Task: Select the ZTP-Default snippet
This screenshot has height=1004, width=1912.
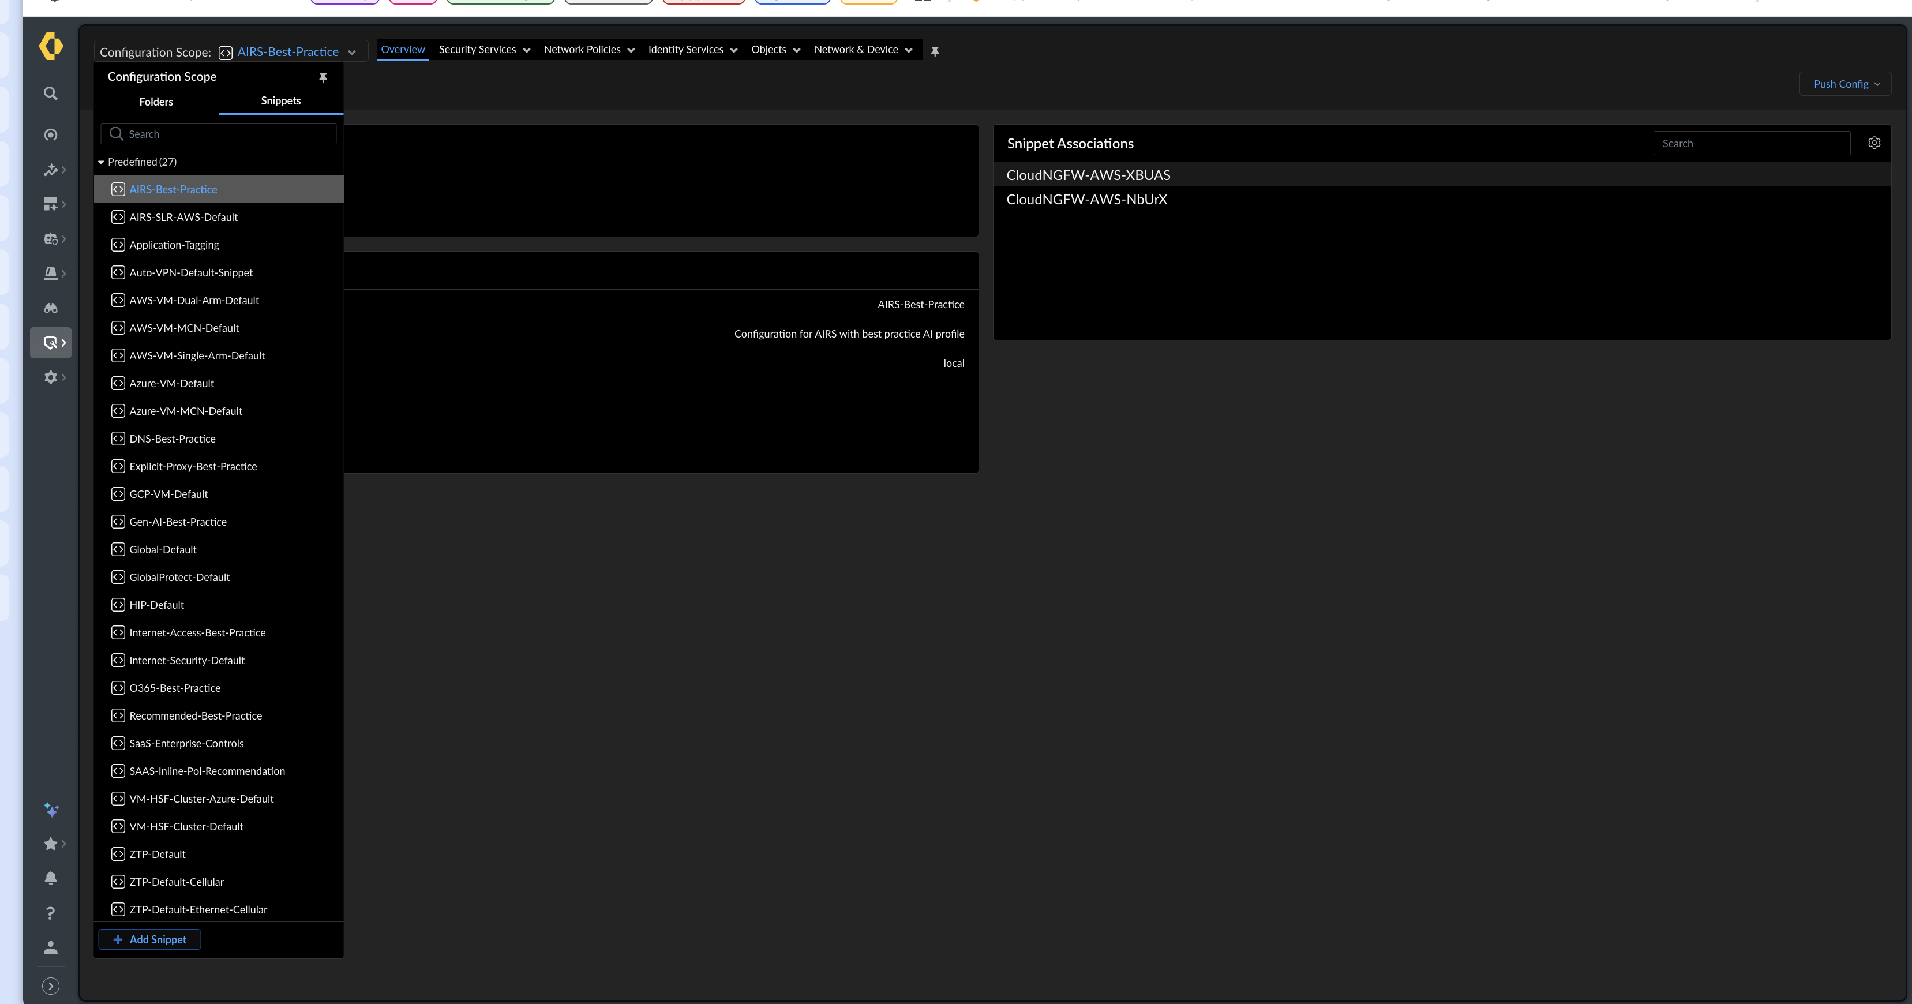Action: tap(219, 854)
